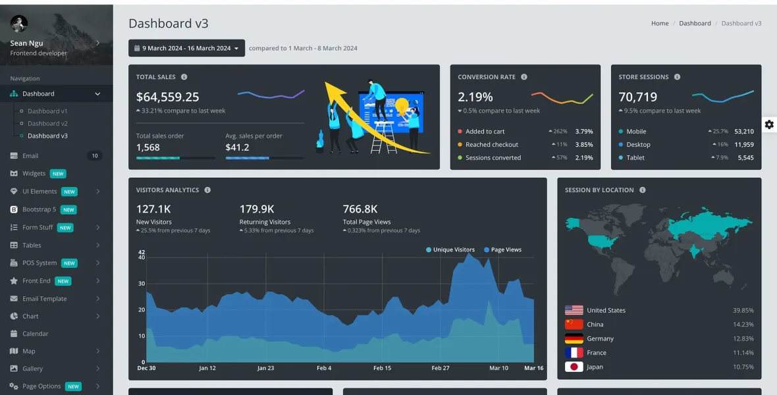Toggle Page Views series in chart legend

click(502, 250)
